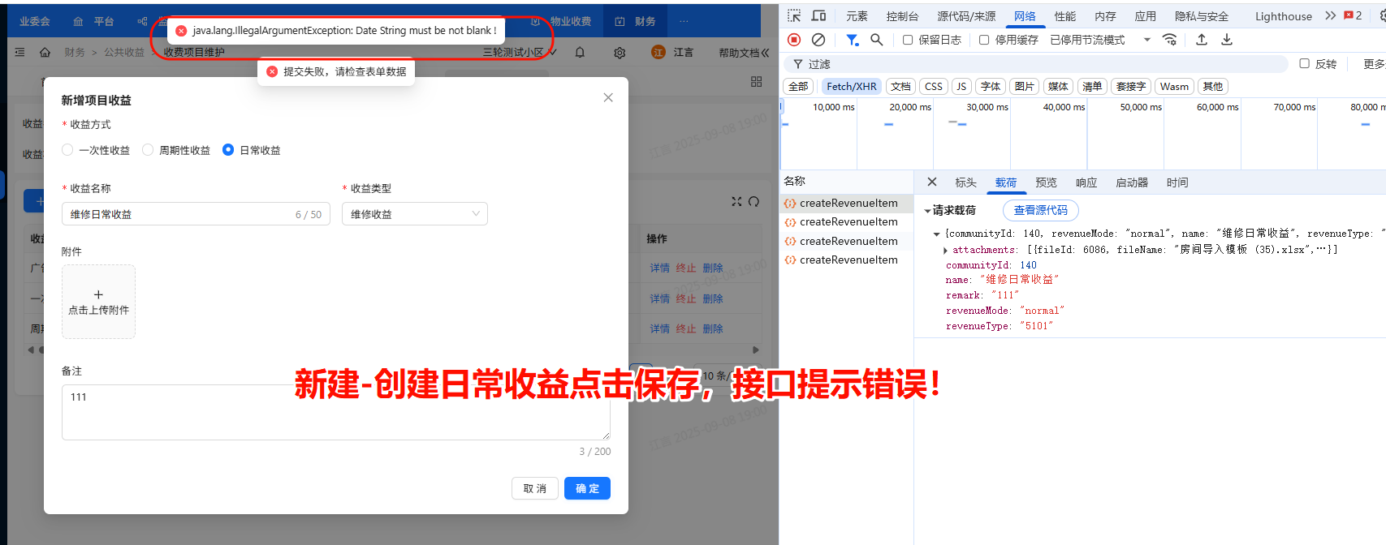The height and width of the screenshot is (545, 1386).
Task: Click the 江 user avatar
Action: pyautogui.click(x=658, y=52)
